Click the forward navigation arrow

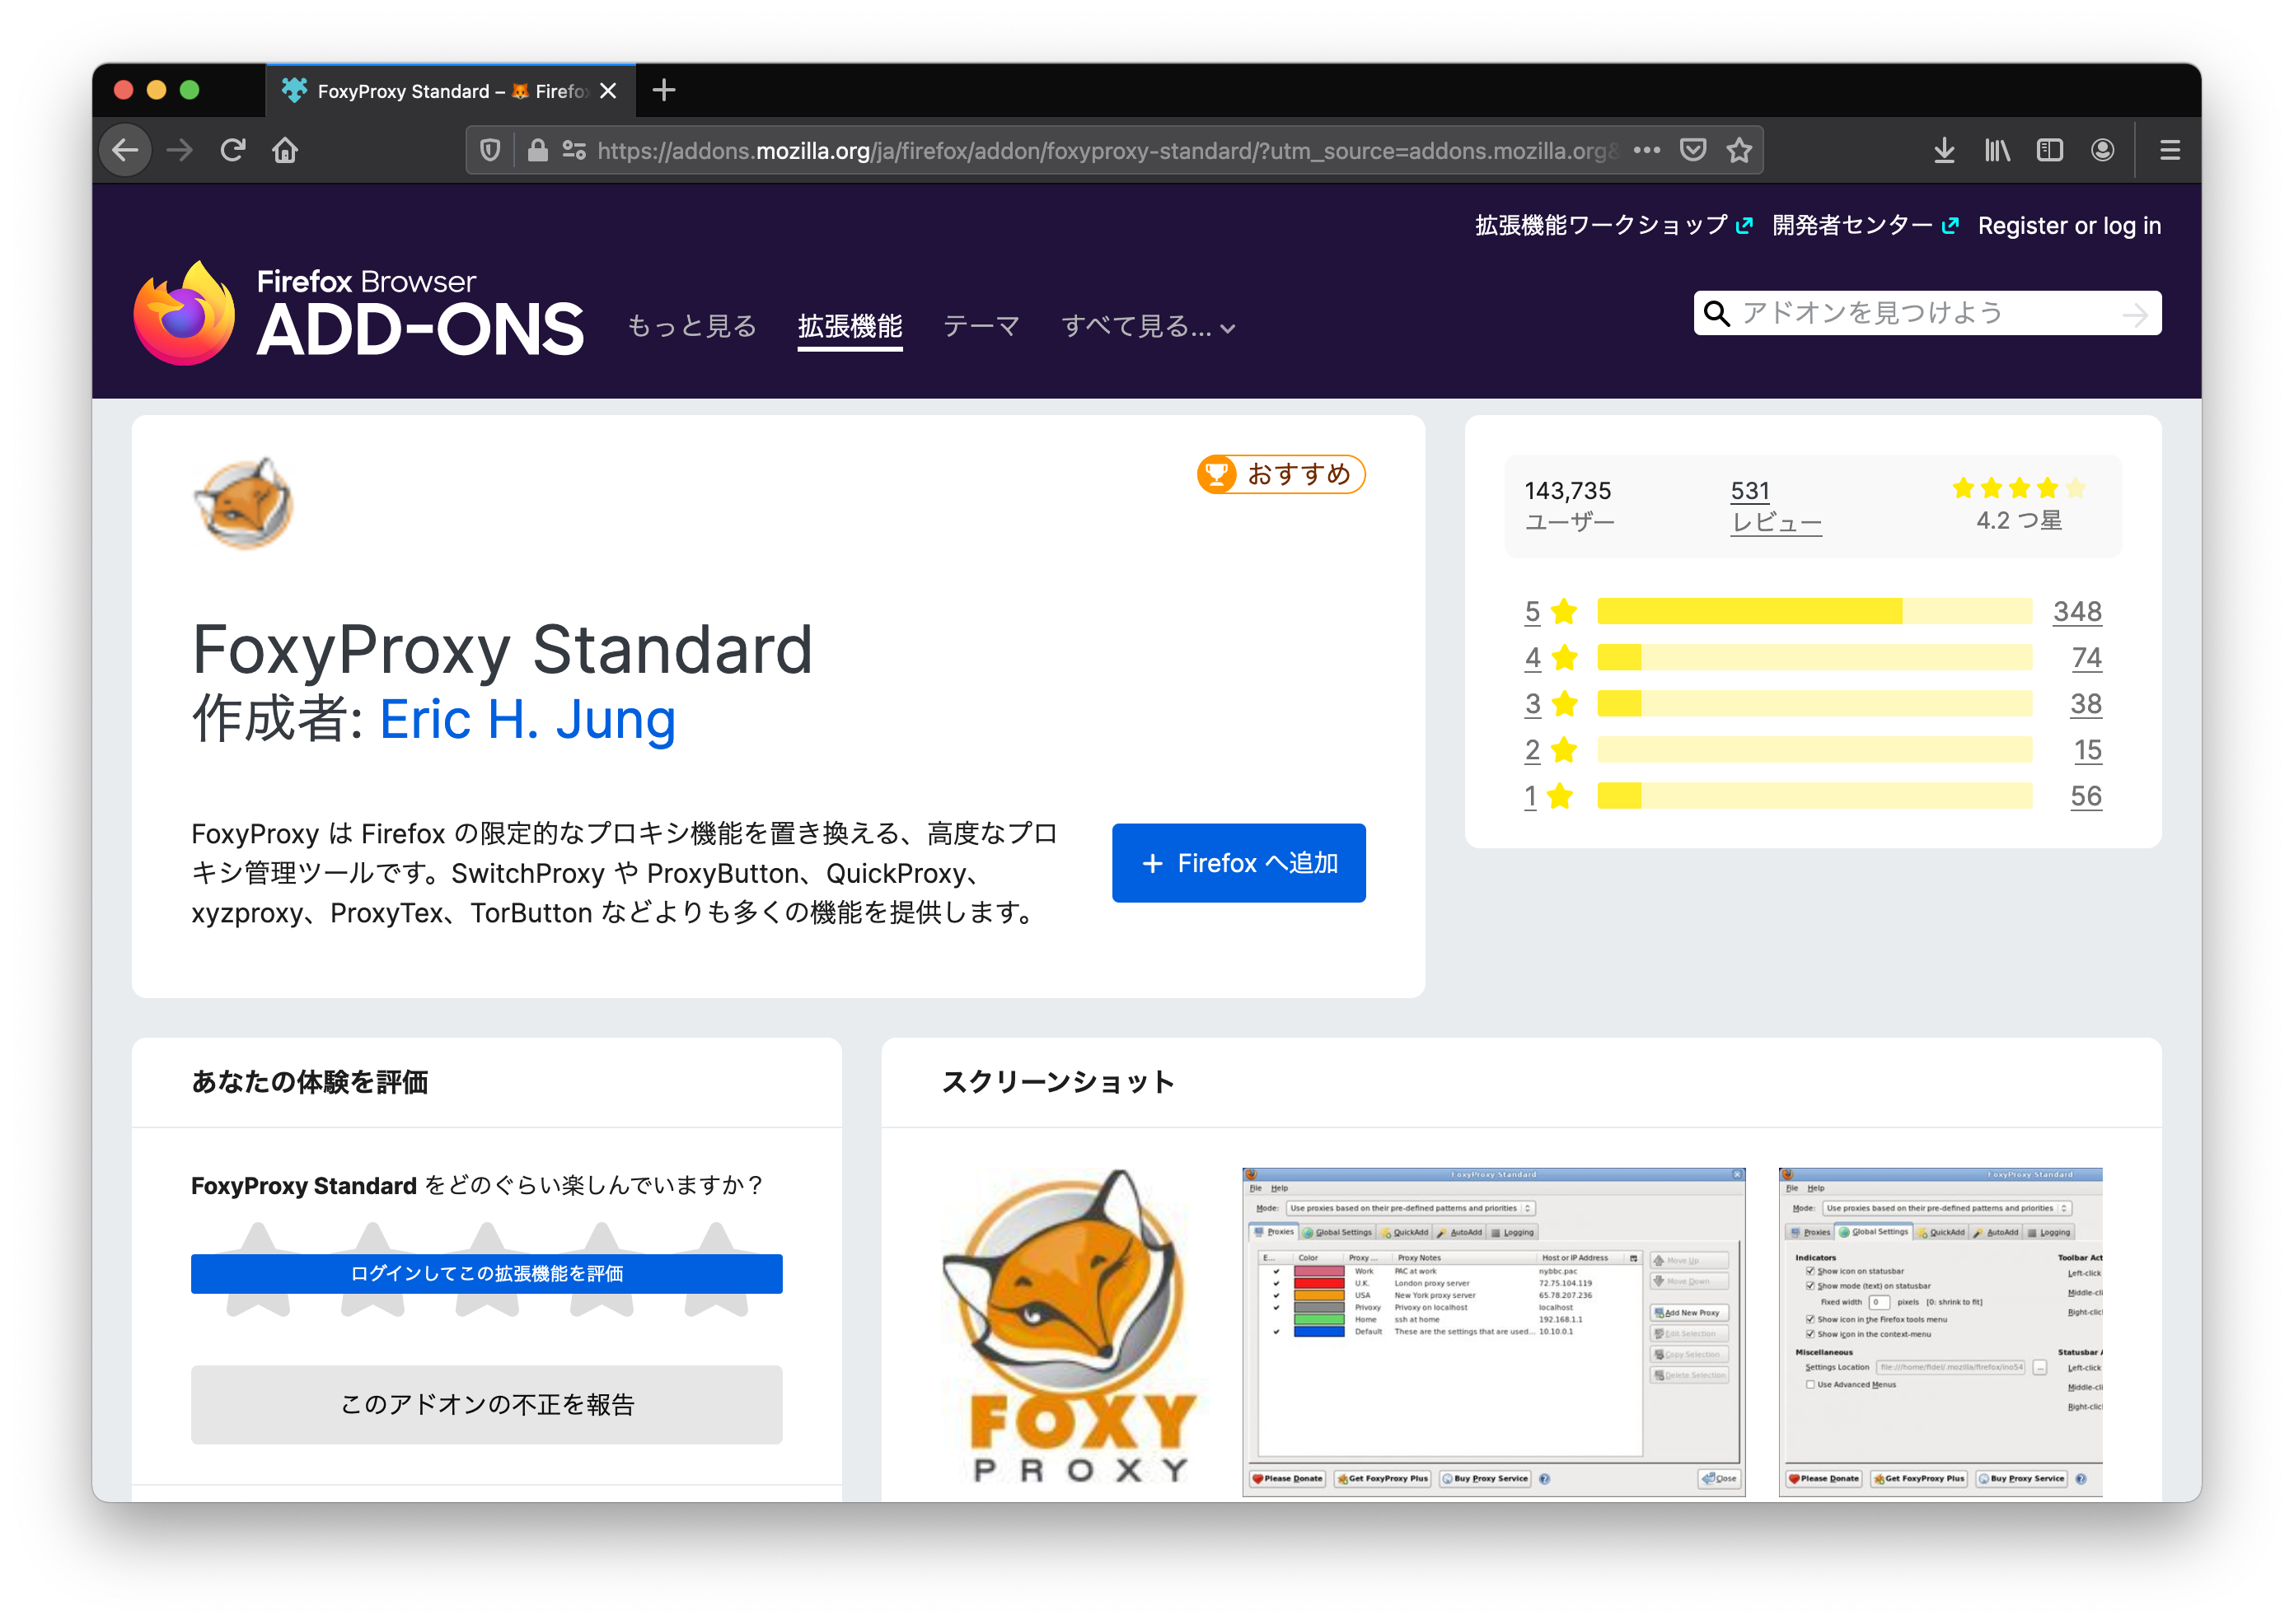pos(180,150)
